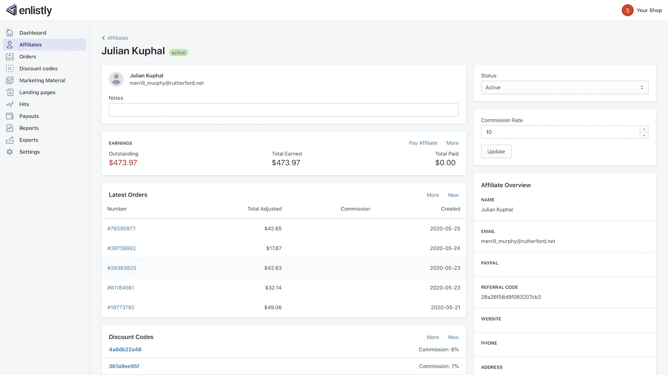Click the Hits pulse icon in sidebar
This screenshot has height=375, width=668.
pyautogui.click(x=10, y=104)
